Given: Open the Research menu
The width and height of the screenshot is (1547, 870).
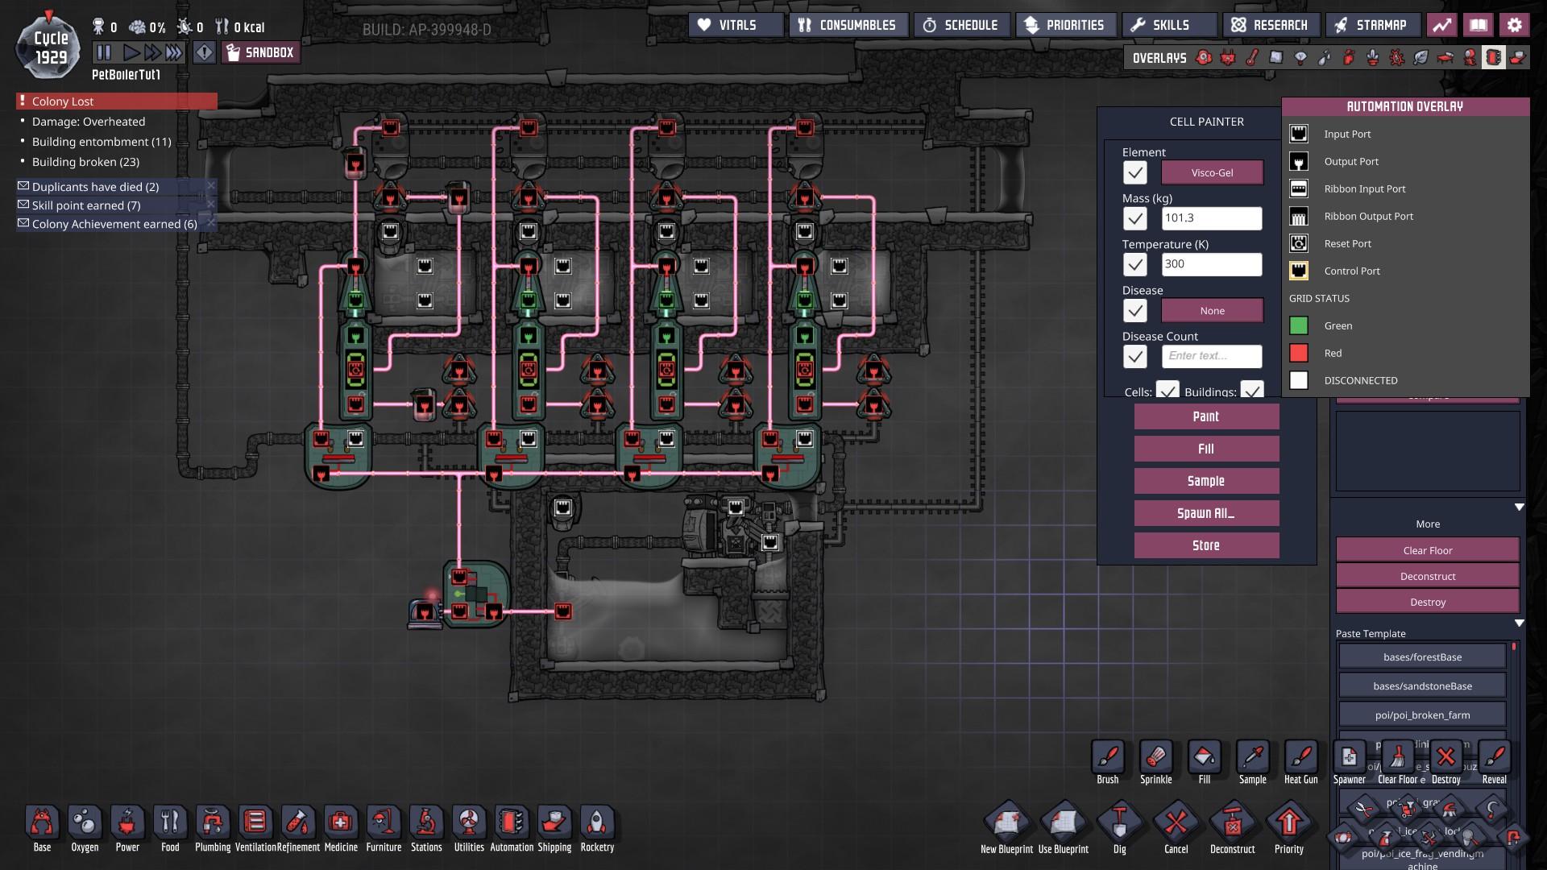Looking at the screenshot, I should point(1271,25).
